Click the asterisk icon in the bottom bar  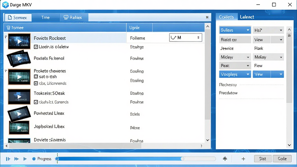coord(225,159)
